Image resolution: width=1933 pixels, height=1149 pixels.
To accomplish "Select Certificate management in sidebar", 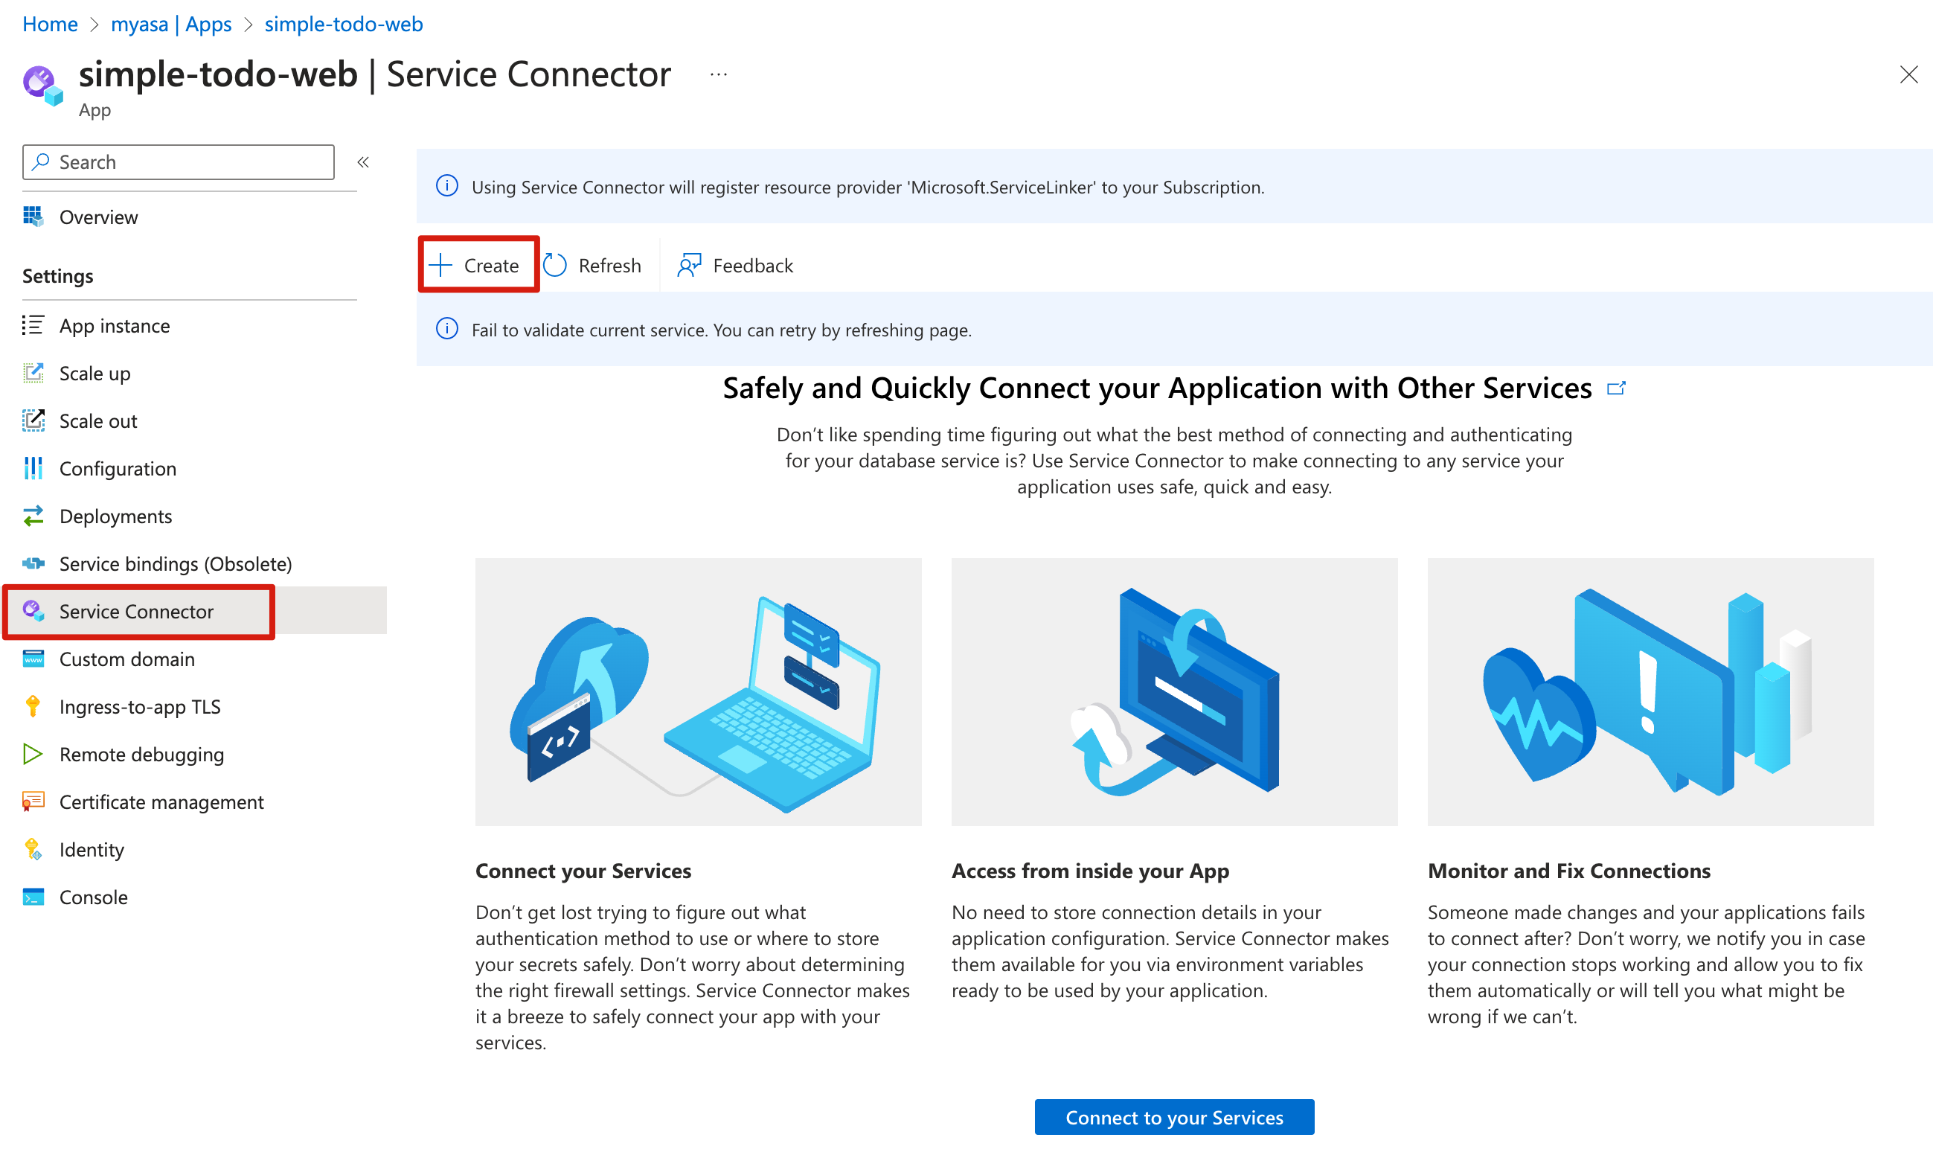I will point(161,802).
